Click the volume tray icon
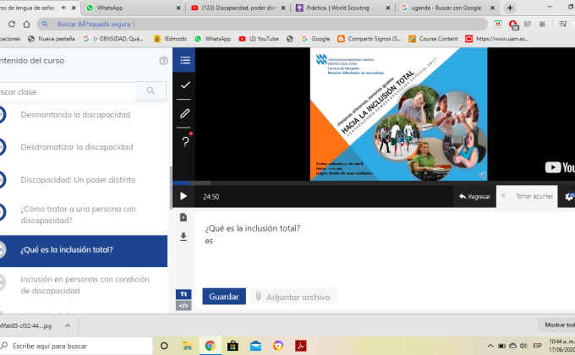 [523, 346]
